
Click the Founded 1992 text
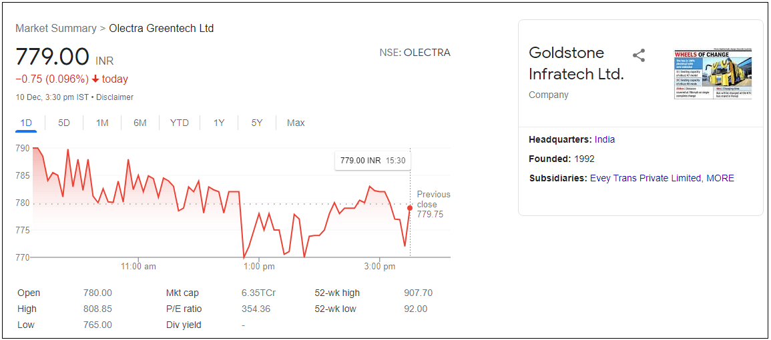tap(561, 159)
